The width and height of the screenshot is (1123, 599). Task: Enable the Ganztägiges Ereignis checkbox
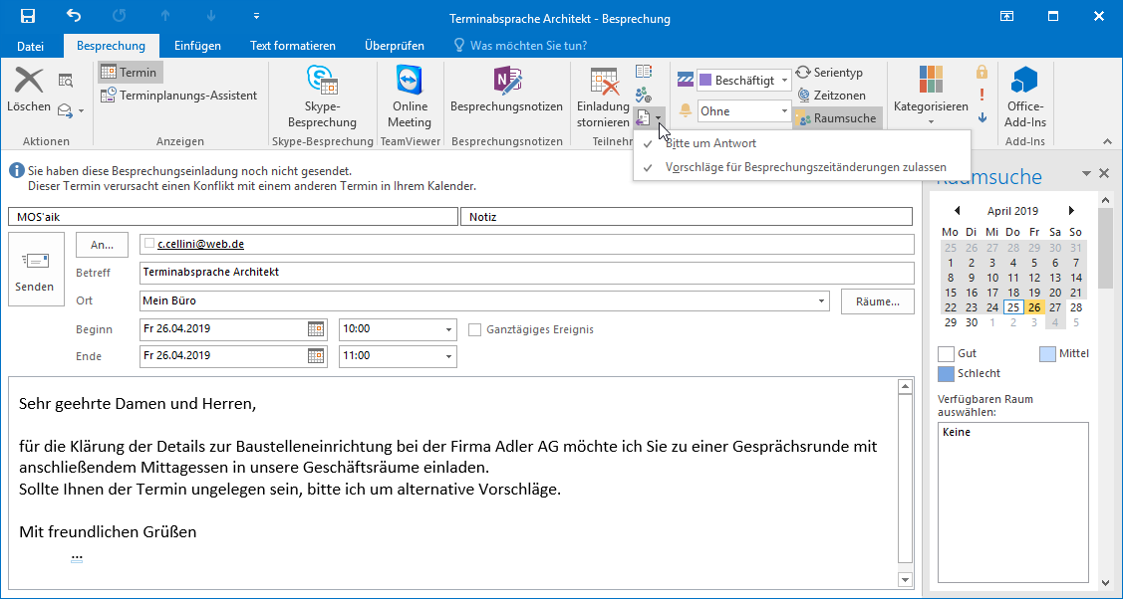tap(475, 329)
